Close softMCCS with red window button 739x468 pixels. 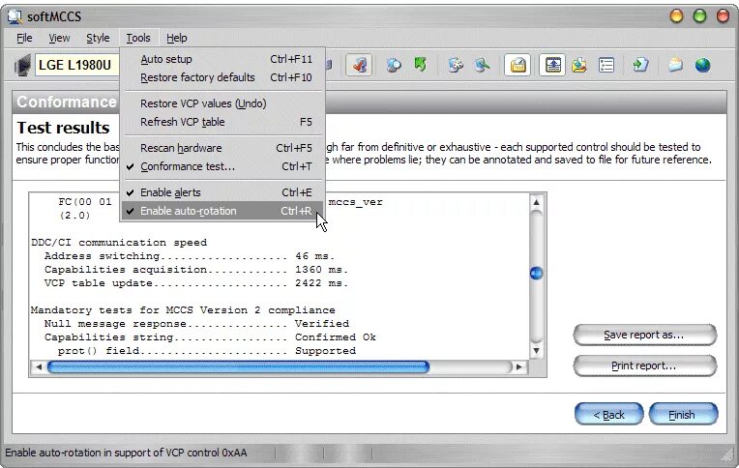click(723, 16)
